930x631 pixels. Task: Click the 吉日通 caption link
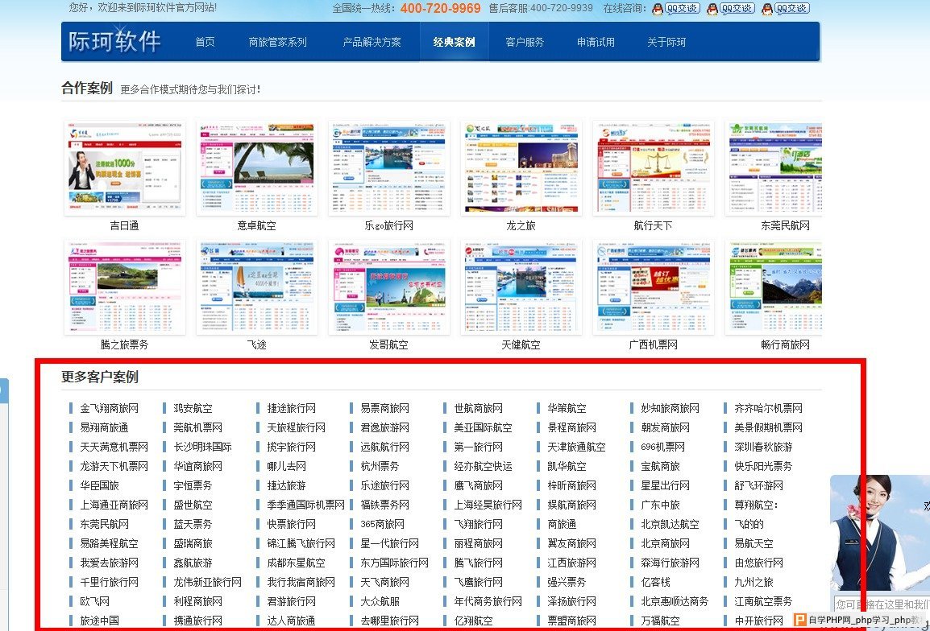(125, 225)
